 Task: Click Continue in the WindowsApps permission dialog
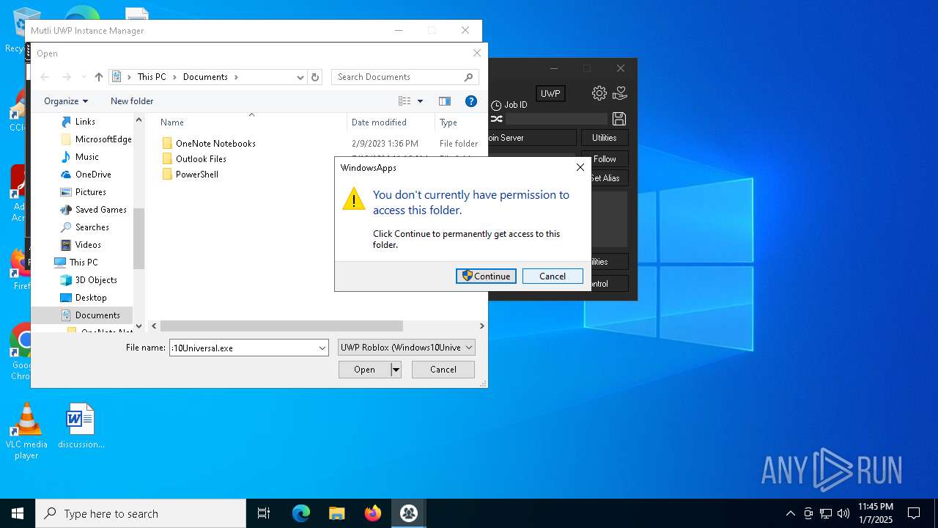pos(486,276)
